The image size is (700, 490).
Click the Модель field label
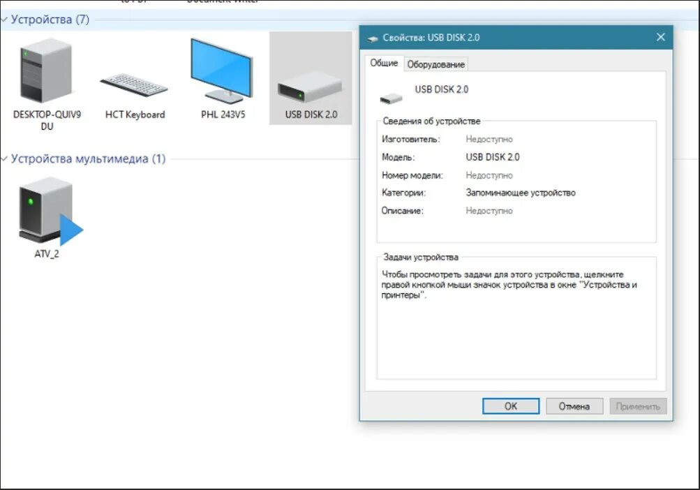click(x=399, y=157)
